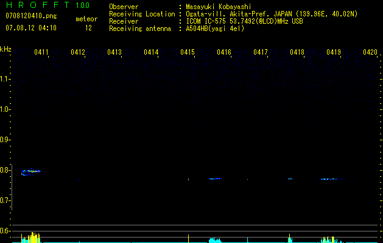Click the 0413 time marker

click(x=114, y=52)
